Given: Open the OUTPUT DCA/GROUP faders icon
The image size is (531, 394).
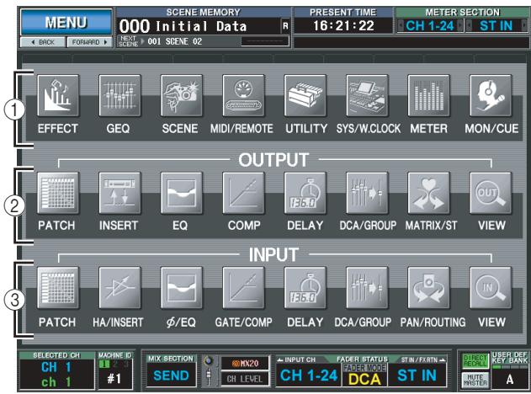Looking at the screenshot, I should pyautogui.click(x=367, y=193).
